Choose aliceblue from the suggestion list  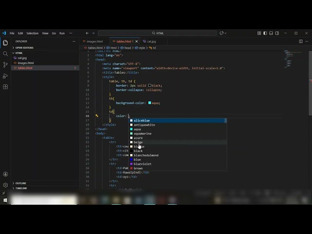178,120
